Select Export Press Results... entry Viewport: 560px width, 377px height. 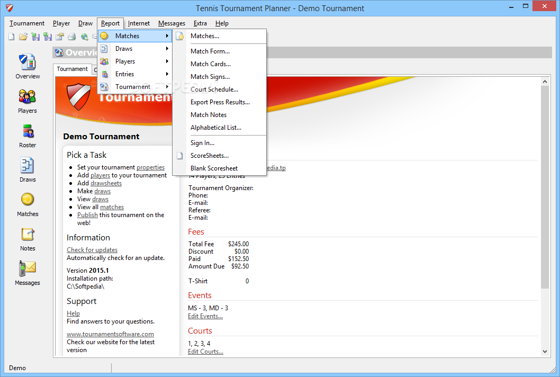click(x=220, y=102)
